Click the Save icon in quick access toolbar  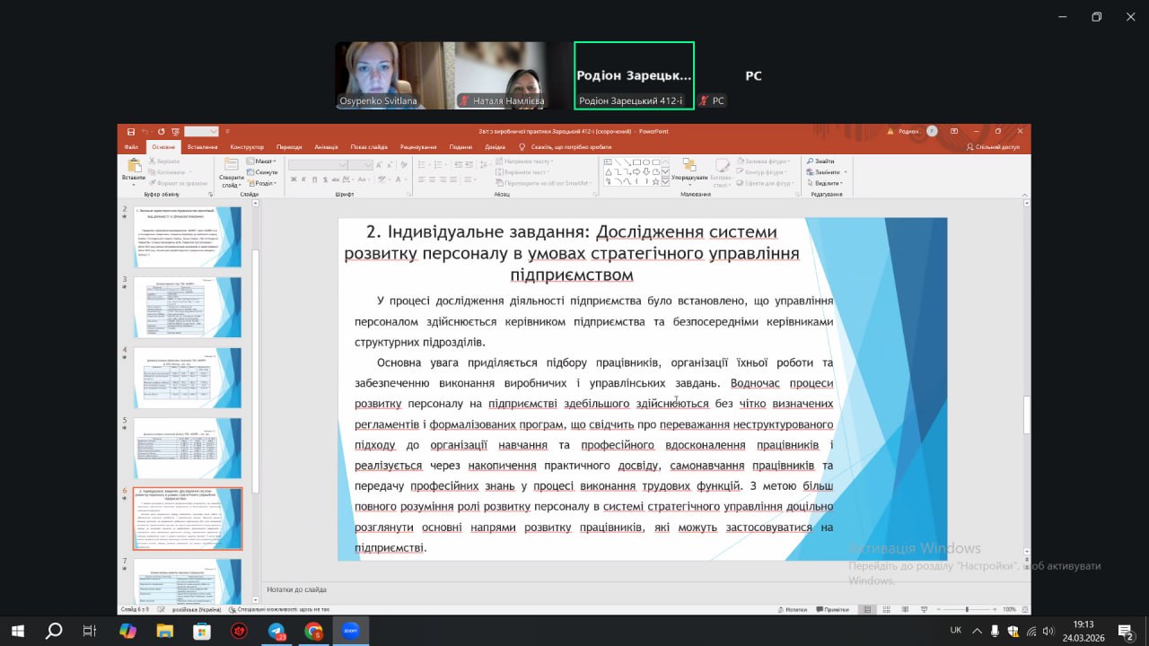131,131
